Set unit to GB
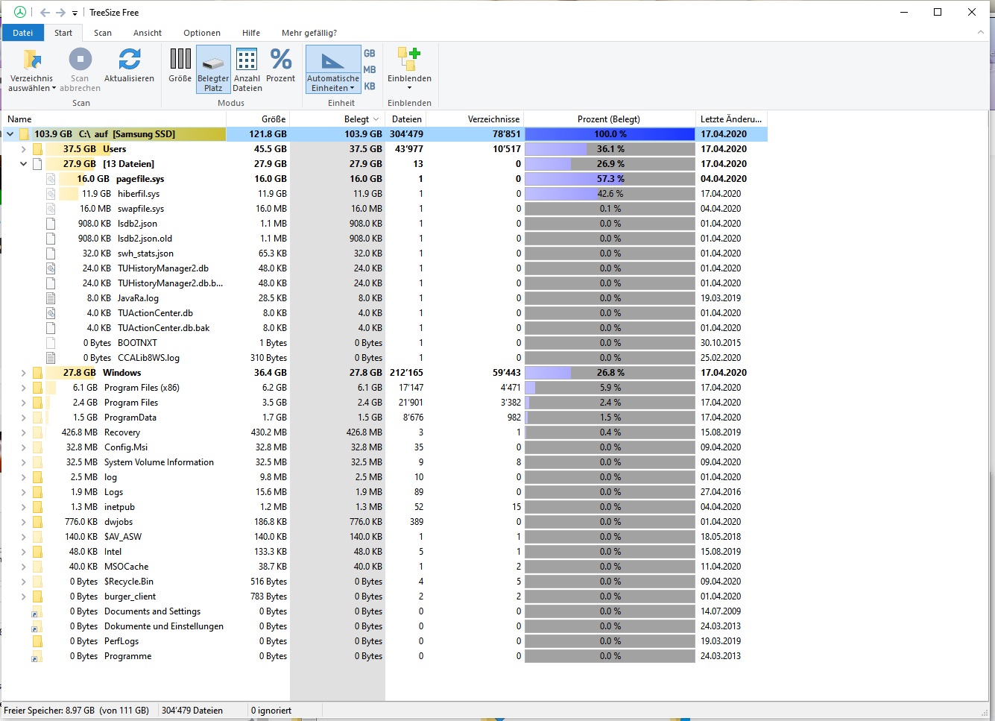The width and height of the screenshot is (995, 721). [370, 54]
